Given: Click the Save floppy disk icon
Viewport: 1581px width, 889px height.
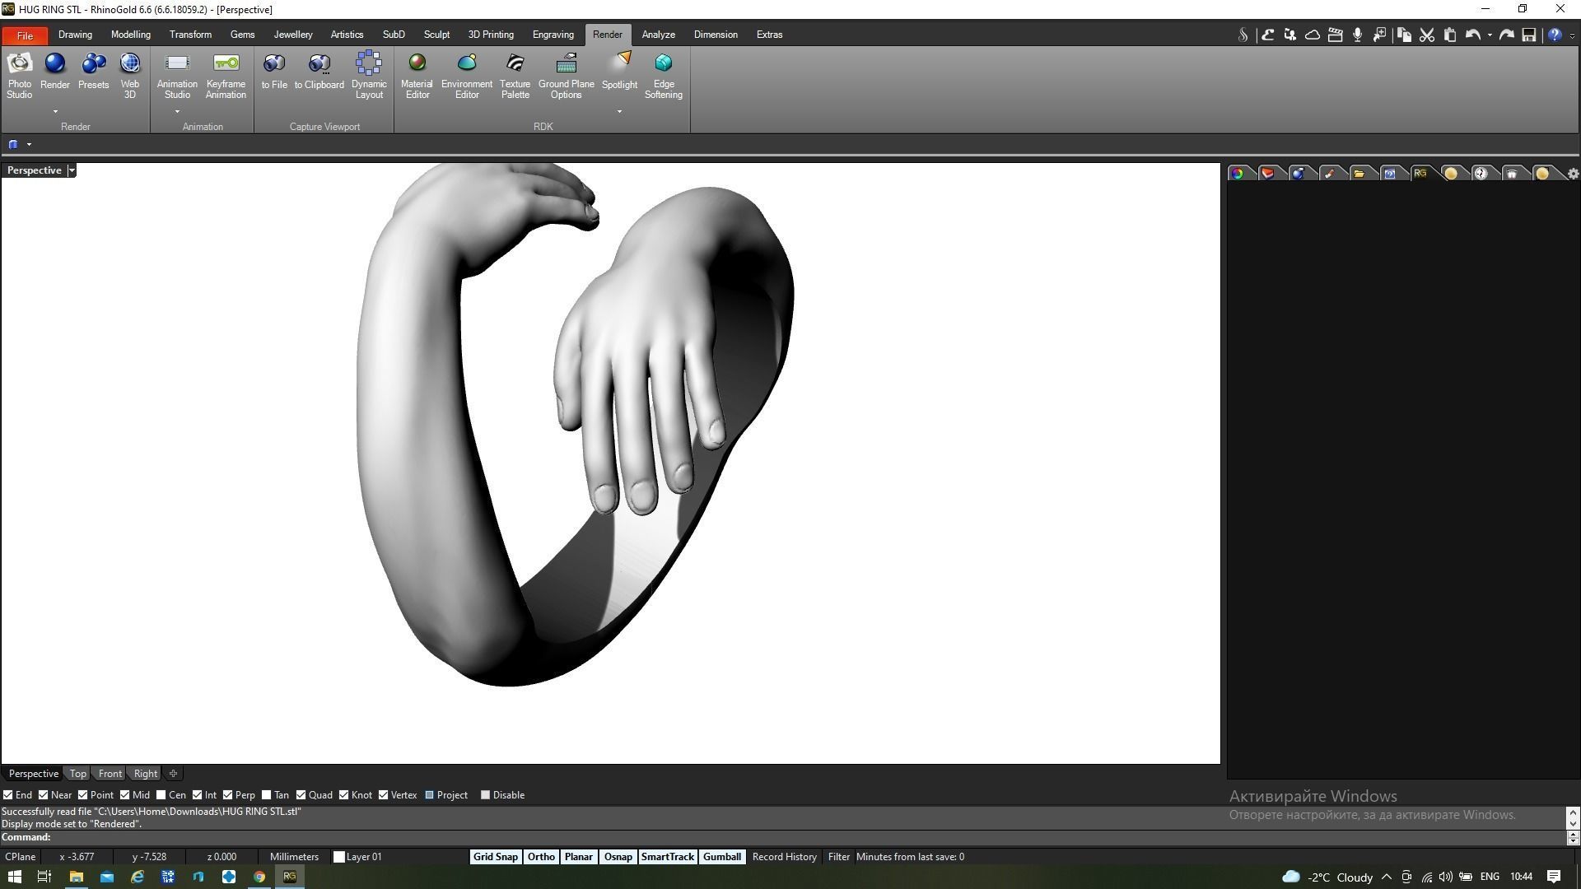Looking at the screenshot, I should (x=1529, y=35).
